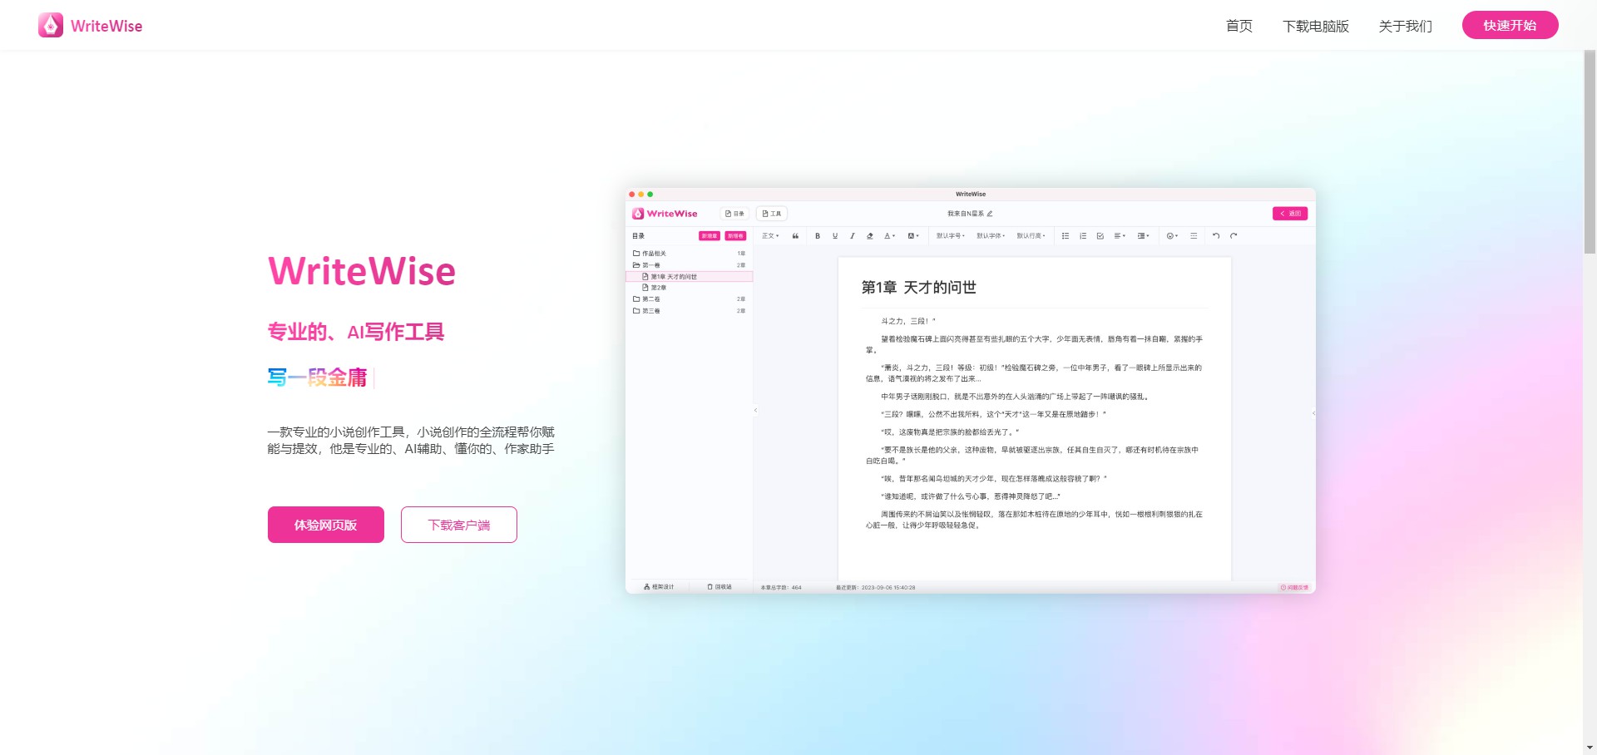Image resolution: width=1597 pixels, height=755 pixels.
Task: Open the text background color dropdown
Action: [913, 236]
